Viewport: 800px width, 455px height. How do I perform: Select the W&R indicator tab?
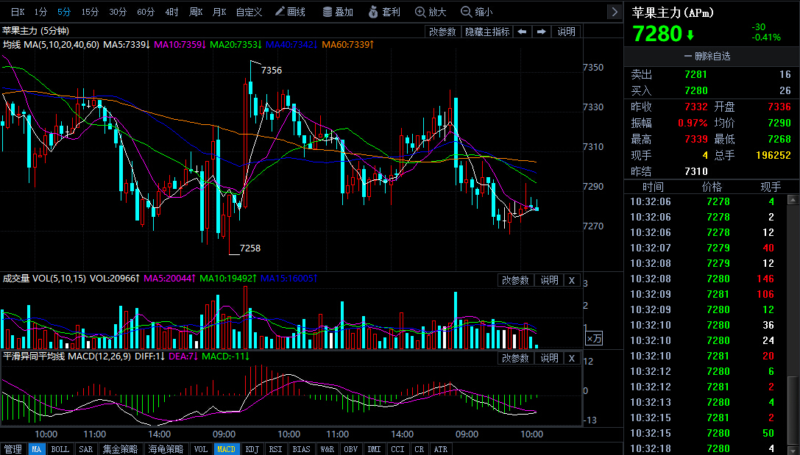point(327,449)
